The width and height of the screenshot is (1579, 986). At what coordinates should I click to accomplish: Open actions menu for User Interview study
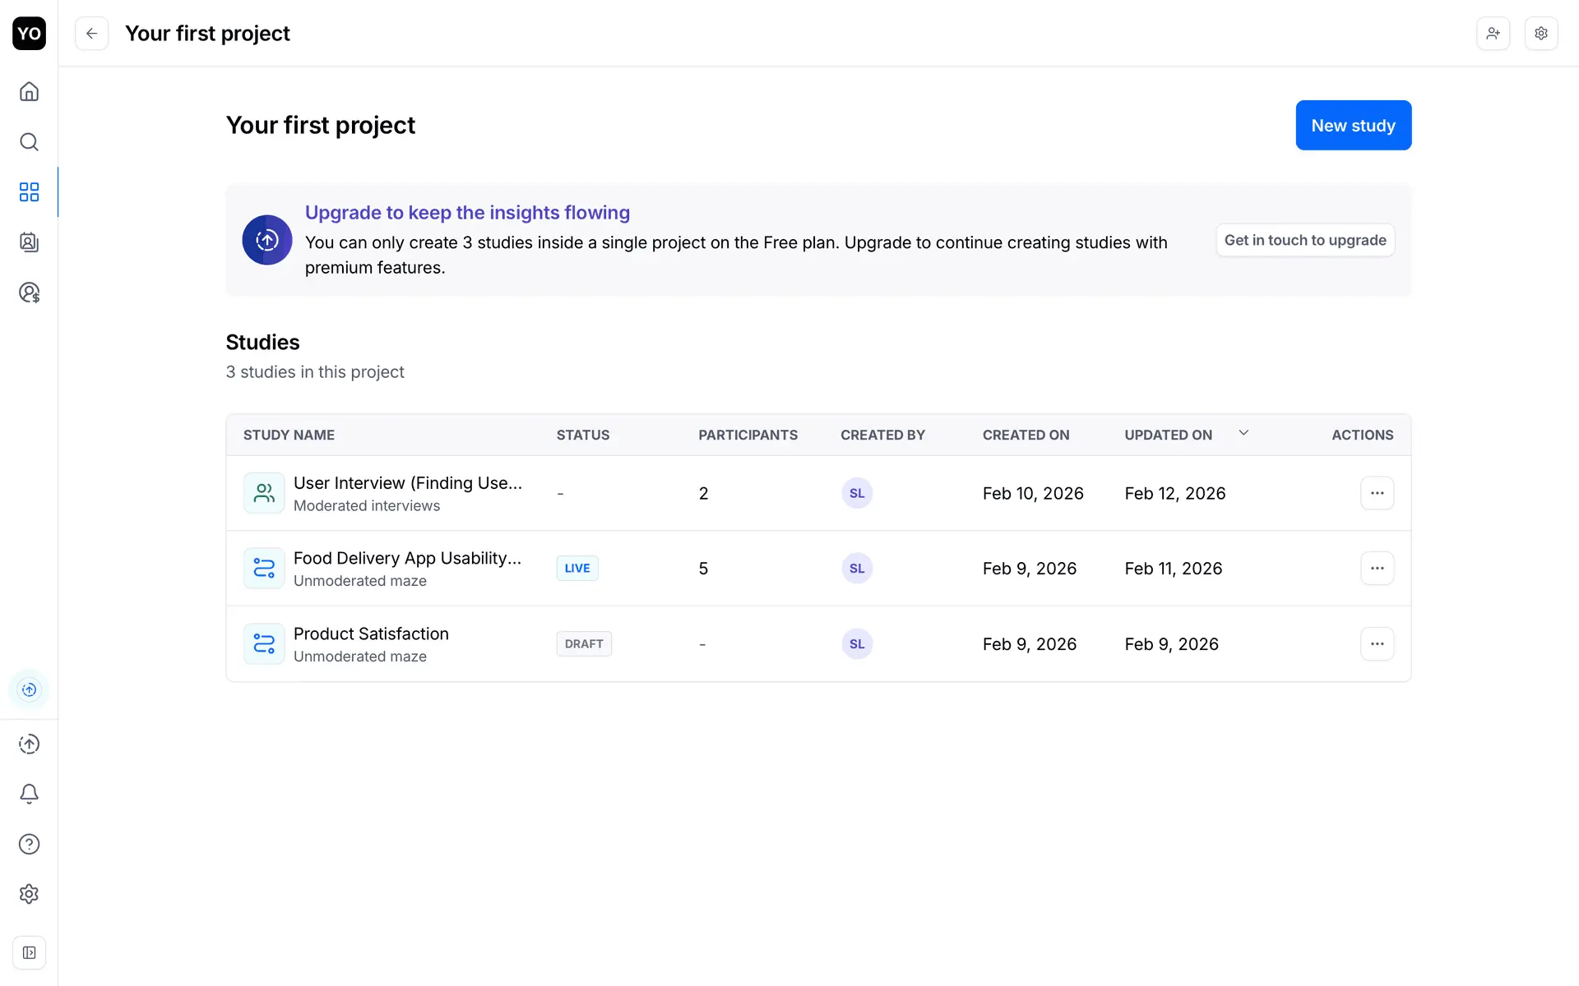[x=1377, y=493]
